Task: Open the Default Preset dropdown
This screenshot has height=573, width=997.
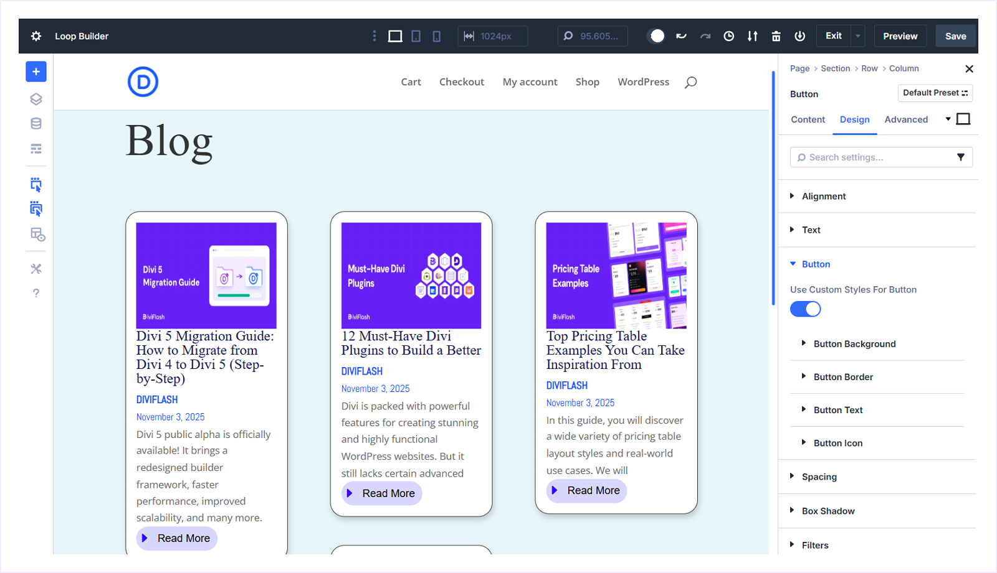Action: 935,93
